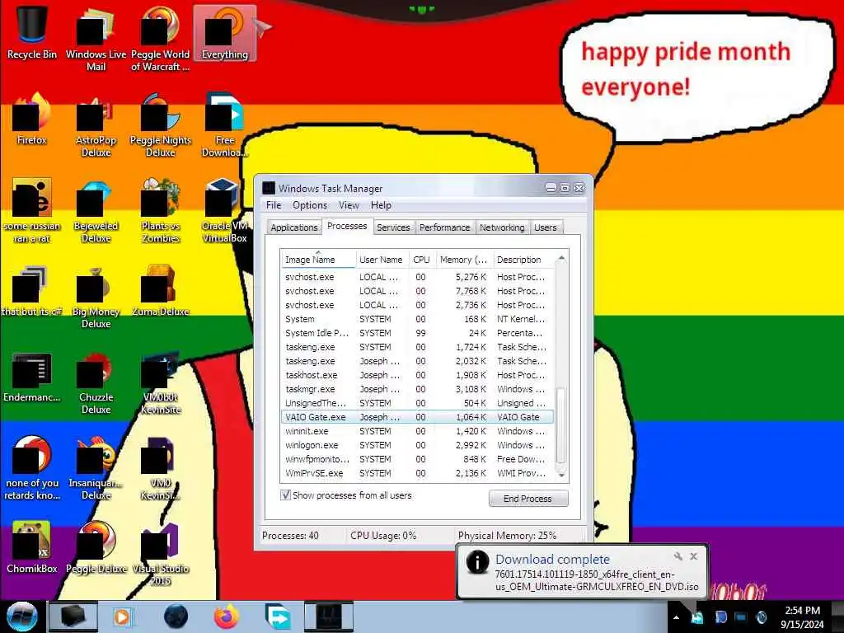Viewport: 844px width, 633px height.
Task: Select the taskhost.exe process row
Action: tap(417, 375)
